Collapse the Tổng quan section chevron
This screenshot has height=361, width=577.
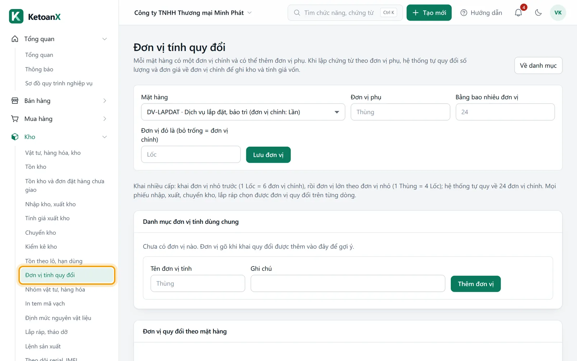tap(105, 39)
